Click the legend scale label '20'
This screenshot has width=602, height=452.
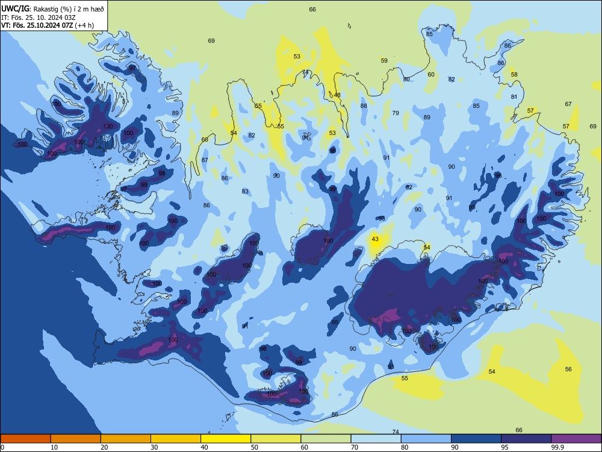pos(104,447)
